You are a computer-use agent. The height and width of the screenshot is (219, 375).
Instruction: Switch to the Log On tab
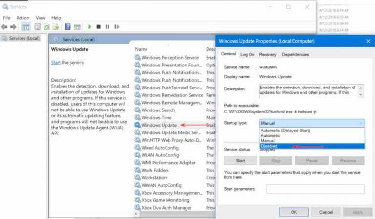[247, 55]
